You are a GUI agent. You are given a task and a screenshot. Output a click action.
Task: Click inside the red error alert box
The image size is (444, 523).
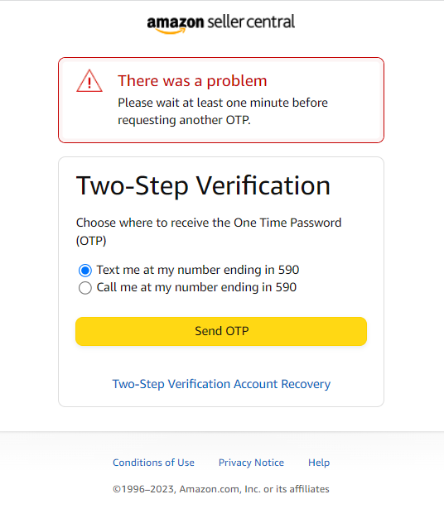pyautogui.click(x=221, y=100)
